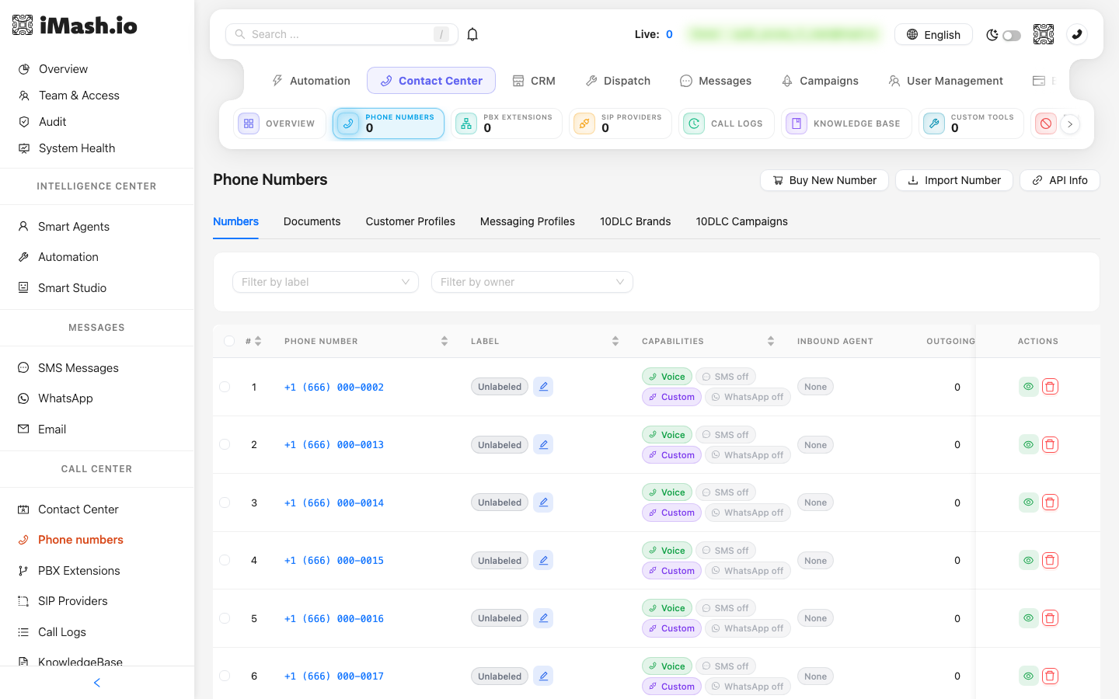Screen dimensions: 1119x699
Task: Switch to the 10DLC Campaigns tab
Action: point(741,221)
